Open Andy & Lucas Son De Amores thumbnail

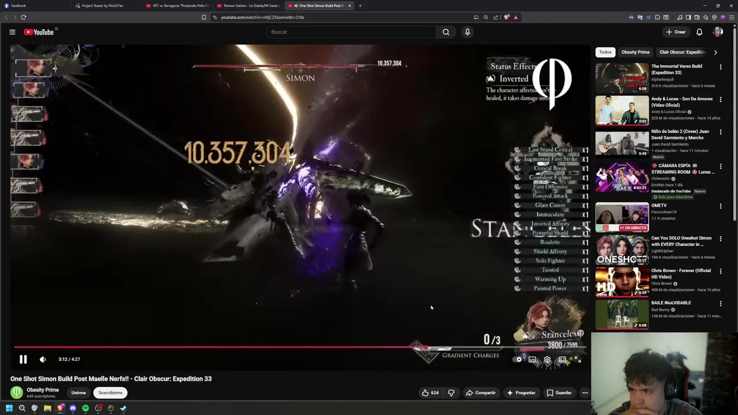point(622,110)
